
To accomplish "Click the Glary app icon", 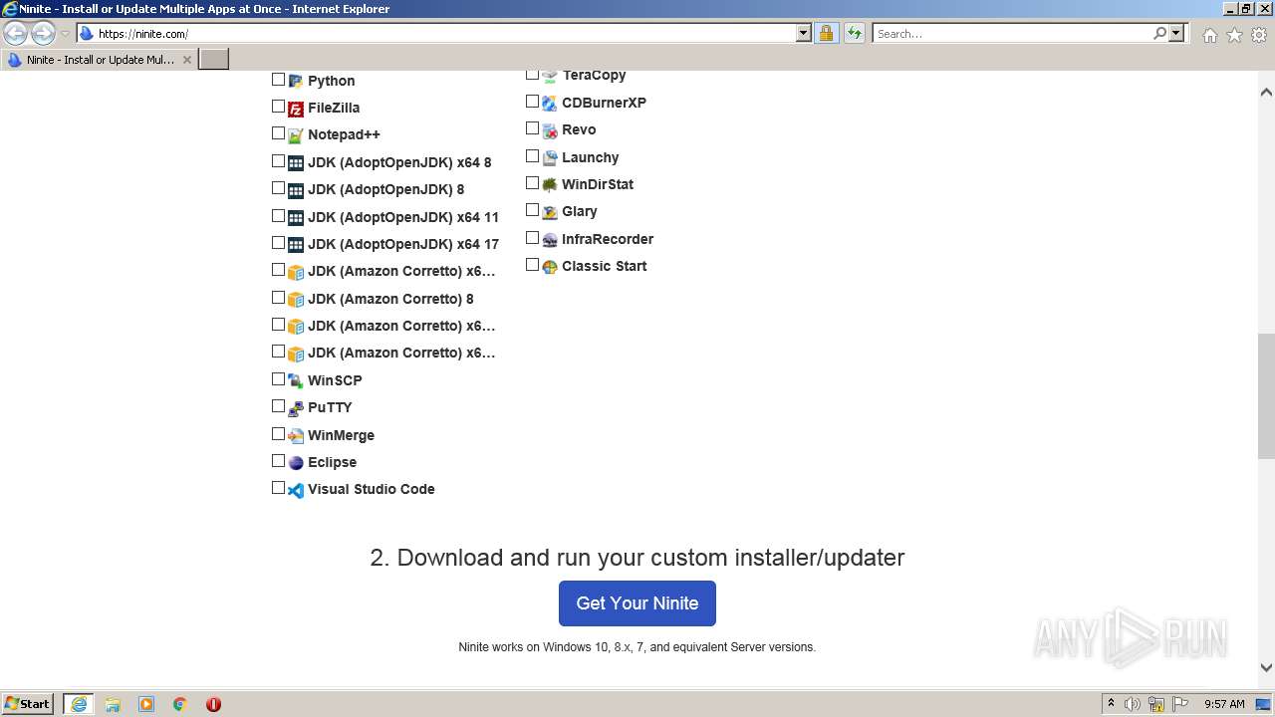I will coord(549,212).
